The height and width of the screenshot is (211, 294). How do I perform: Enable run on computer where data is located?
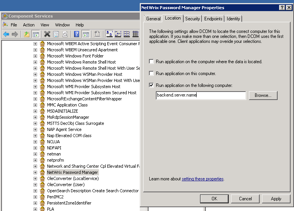152,61
